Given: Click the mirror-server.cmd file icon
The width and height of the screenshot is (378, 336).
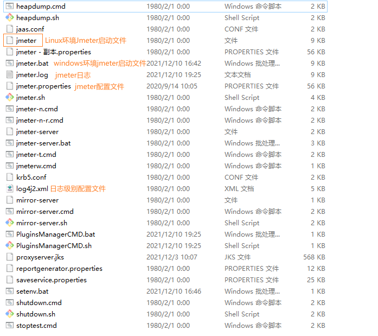Looking at the screenshot, I should pos(10,212).
